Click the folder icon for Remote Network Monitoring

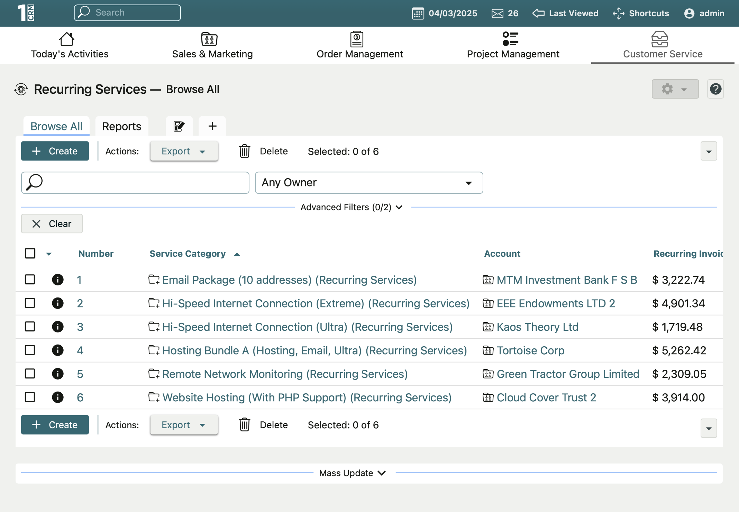pos(154,374)
